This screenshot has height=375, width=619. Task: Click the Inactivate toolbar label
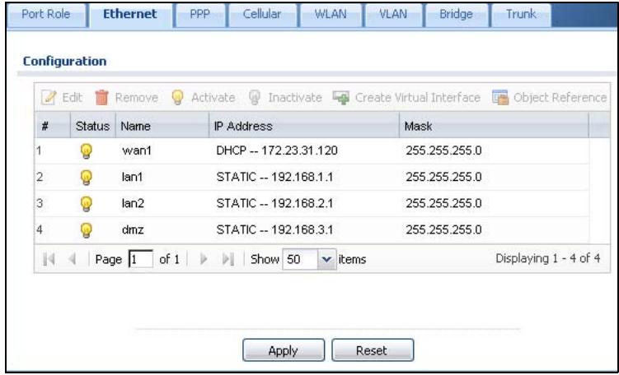click(x=295, y=97)
